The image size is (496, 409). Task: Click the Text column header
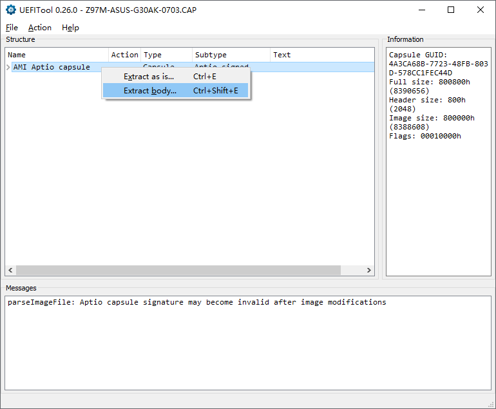(x=321, y=55)
